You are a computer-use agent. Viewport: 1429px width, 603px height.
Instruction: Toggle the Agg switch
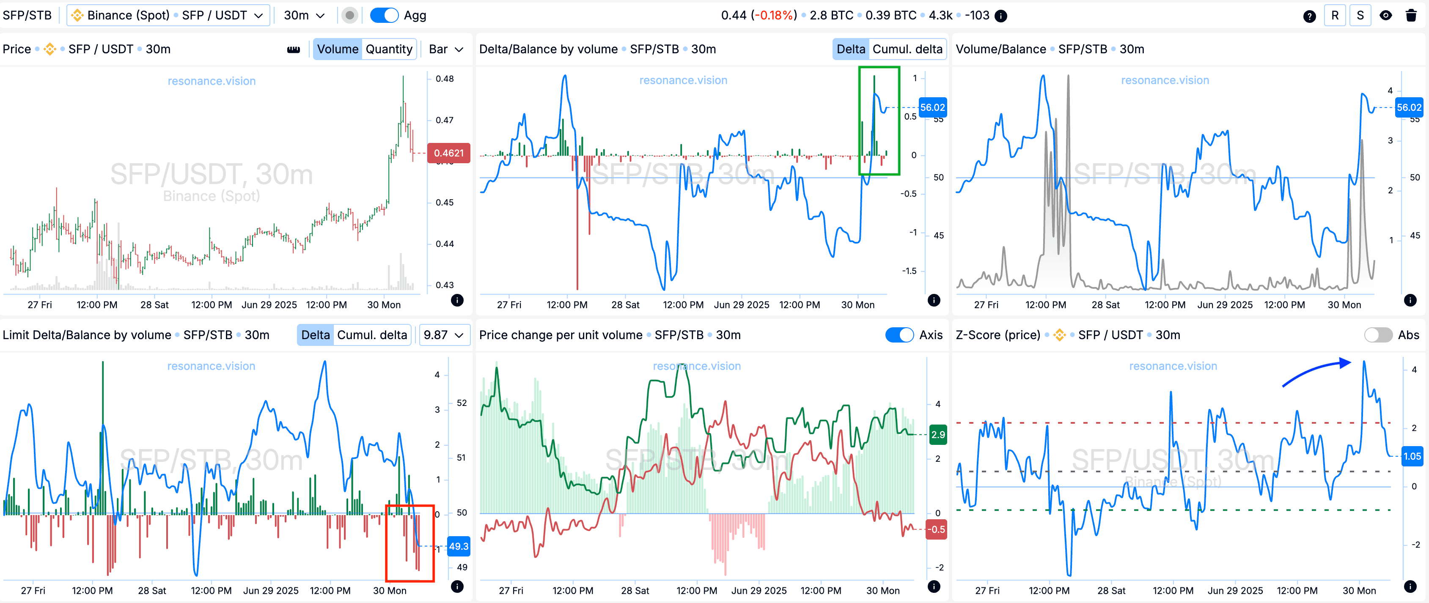click(385, 16)
